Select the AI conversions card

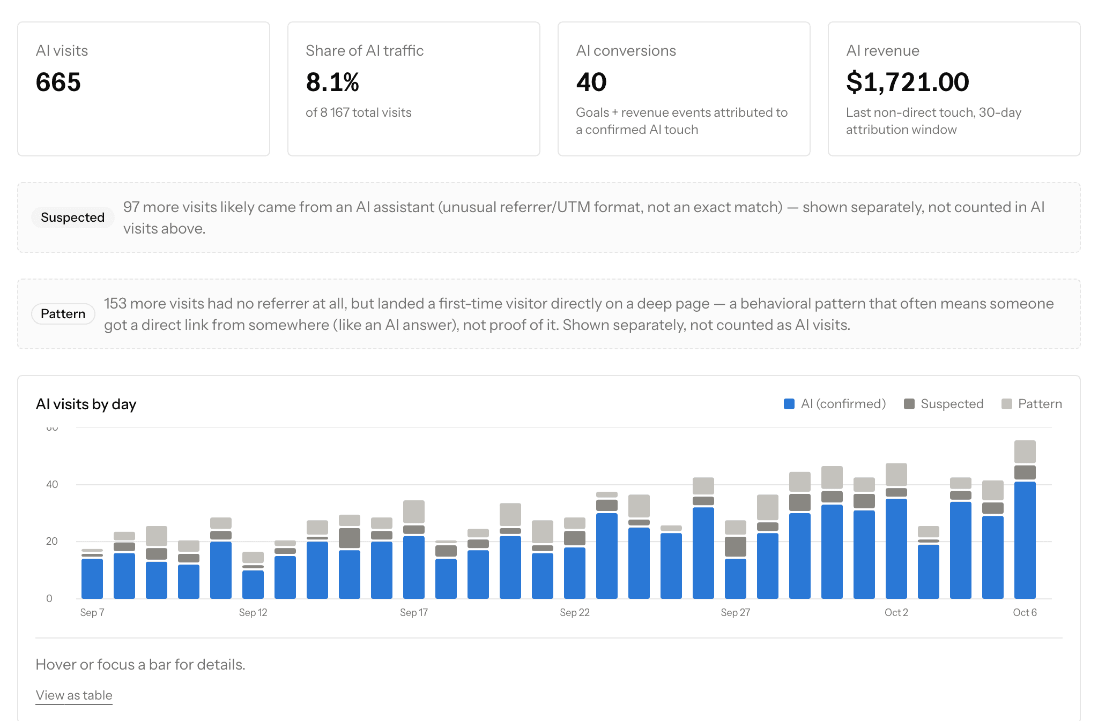pos(684,89)
